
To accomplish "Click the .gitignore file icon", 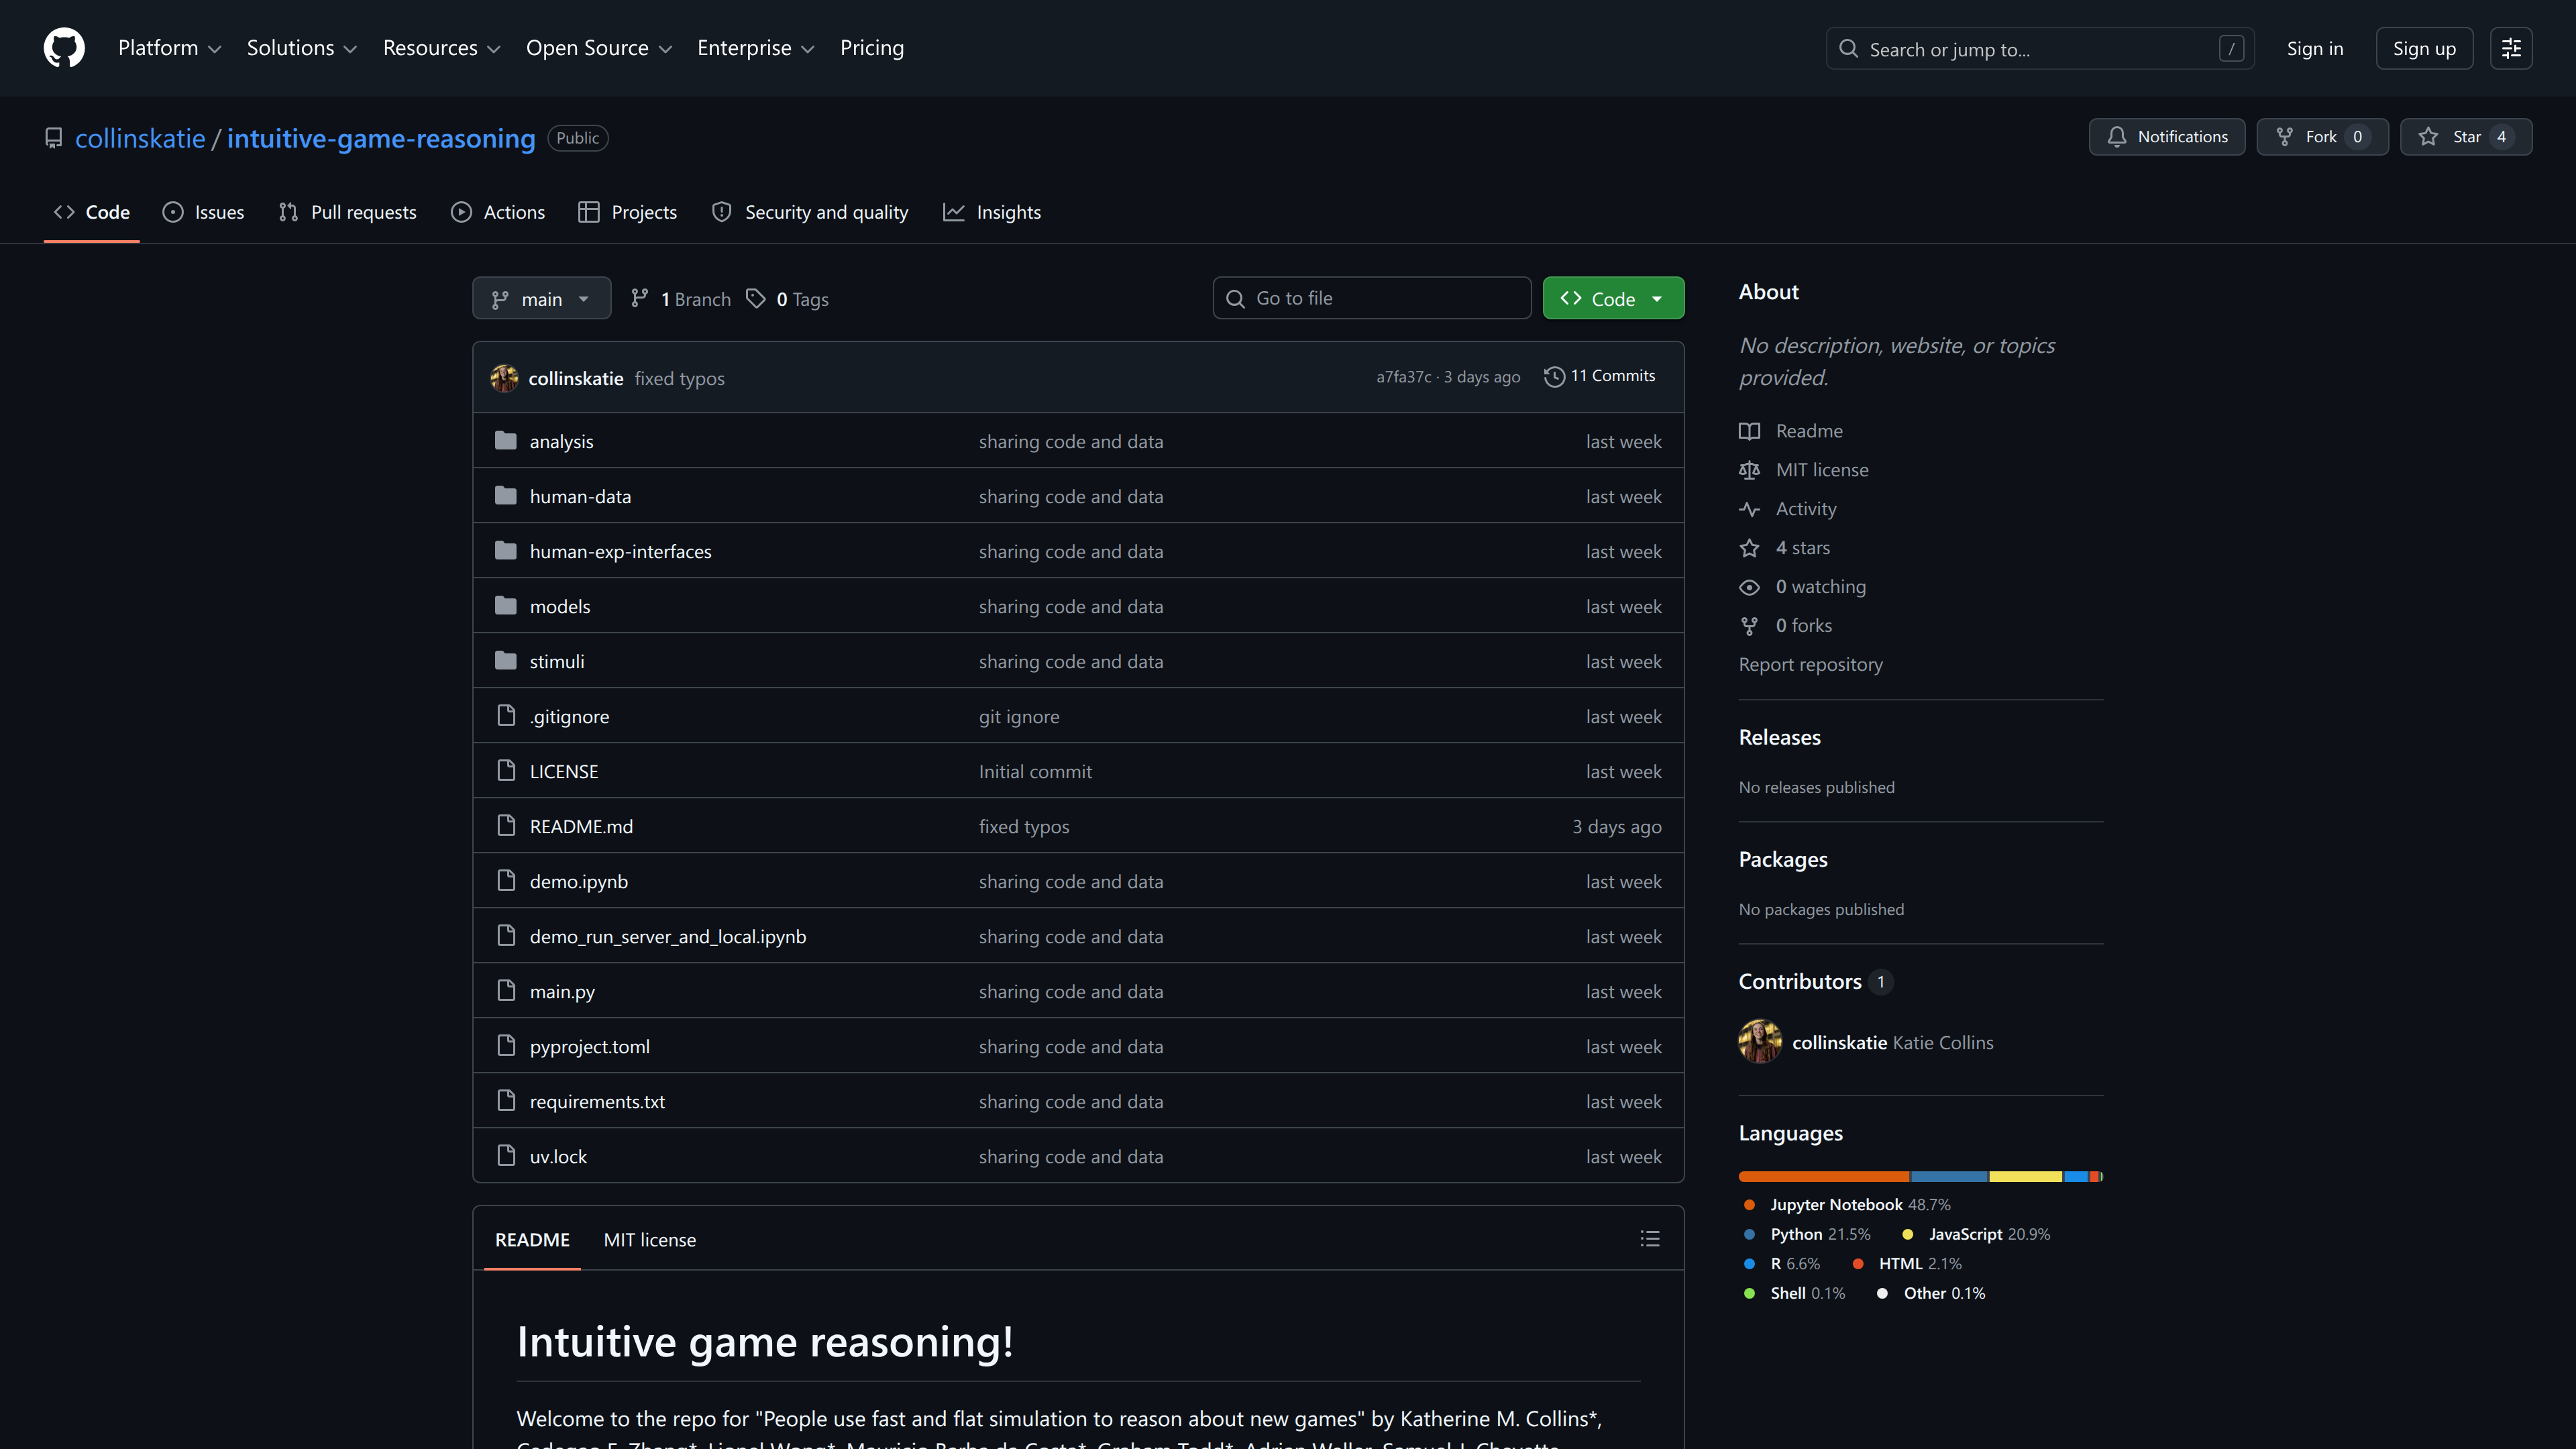I will (x=506, y=716).
